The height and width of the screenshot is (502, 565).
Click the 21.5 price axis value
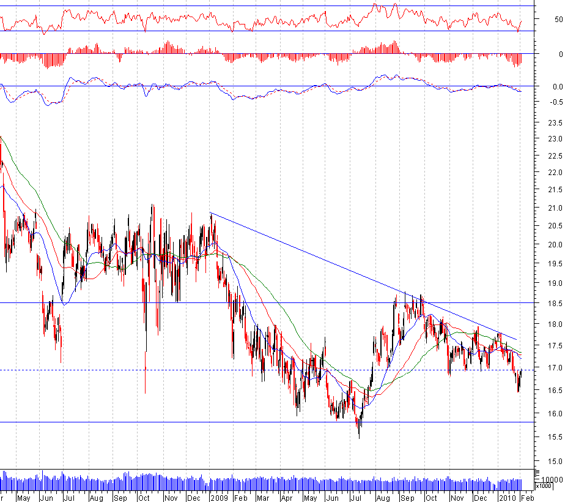(x=555, y=190)
